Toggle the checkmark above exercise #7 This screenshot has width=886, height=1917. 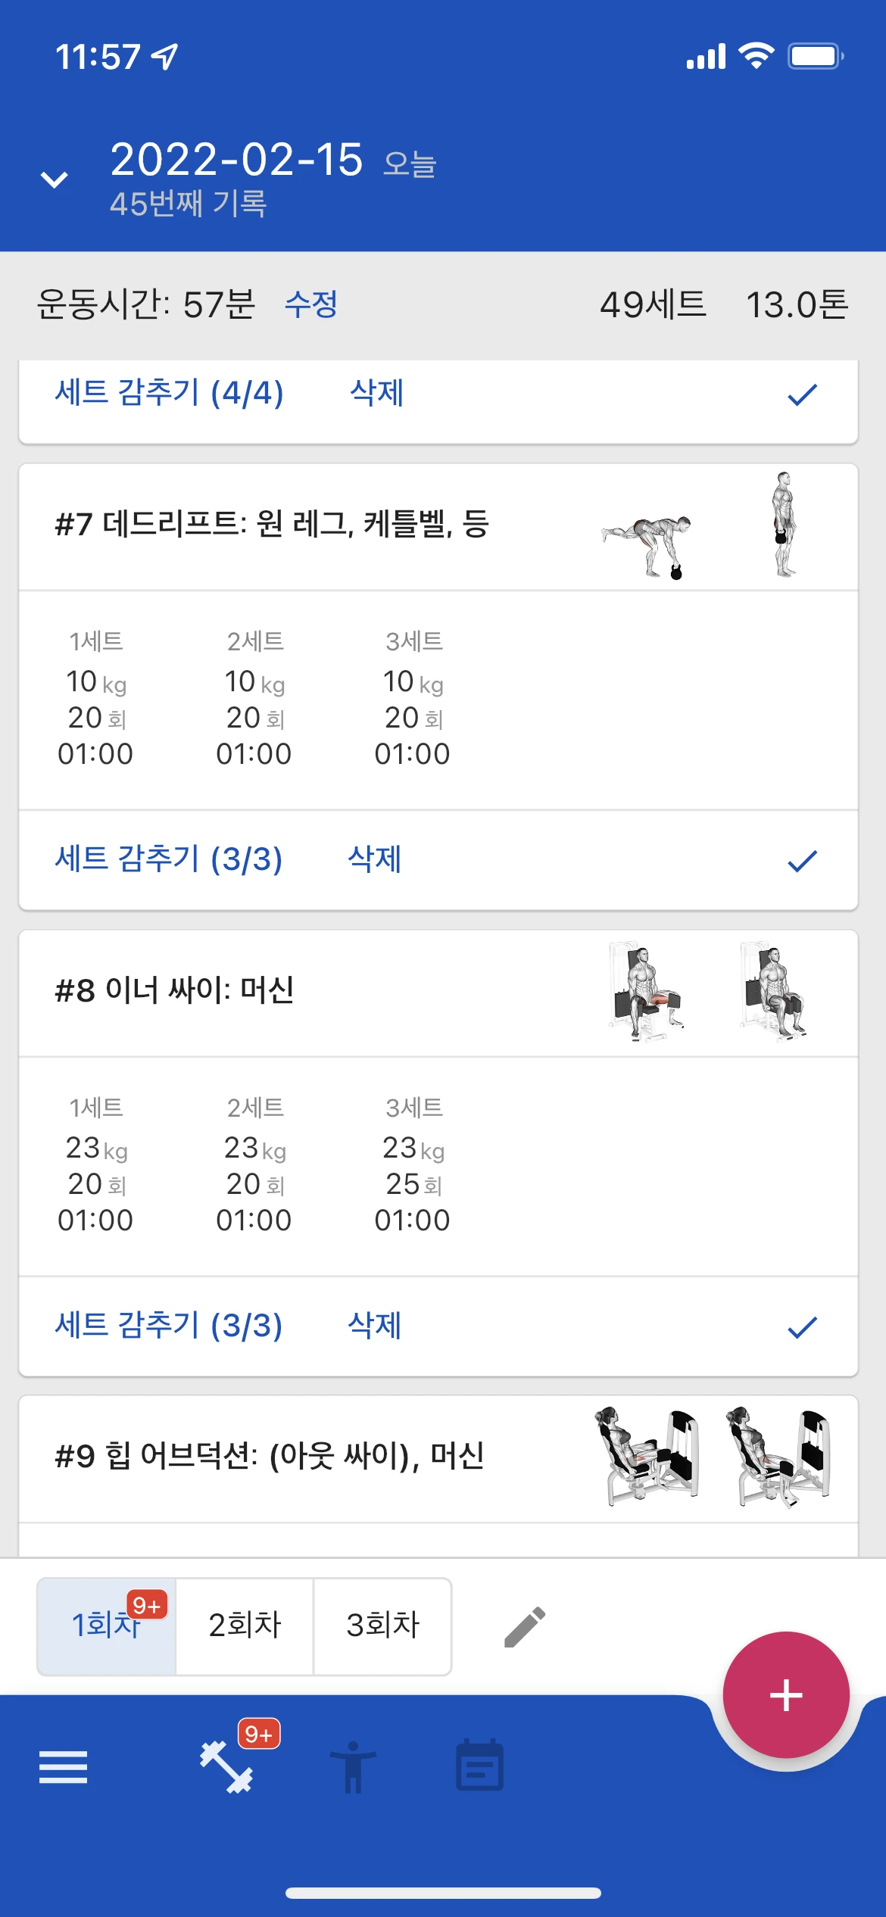802,394
